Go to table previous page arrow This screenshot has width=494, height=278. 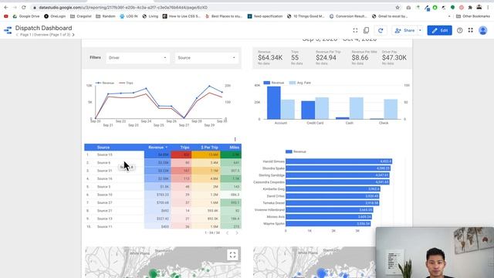pos(227,233)
